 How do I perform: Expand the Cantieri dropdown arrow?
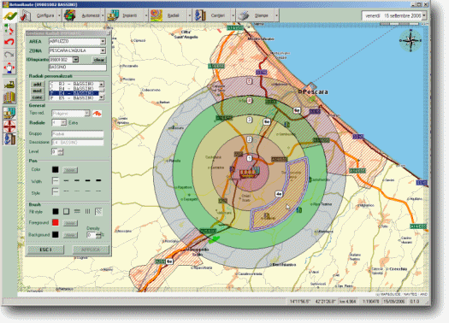pos(233,15)
